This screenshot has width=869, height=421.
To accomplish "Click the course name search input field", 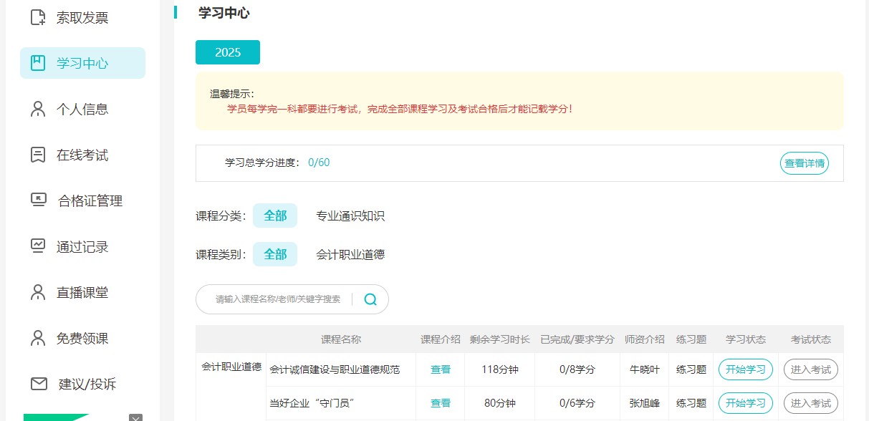I will (x=278, y=299).
